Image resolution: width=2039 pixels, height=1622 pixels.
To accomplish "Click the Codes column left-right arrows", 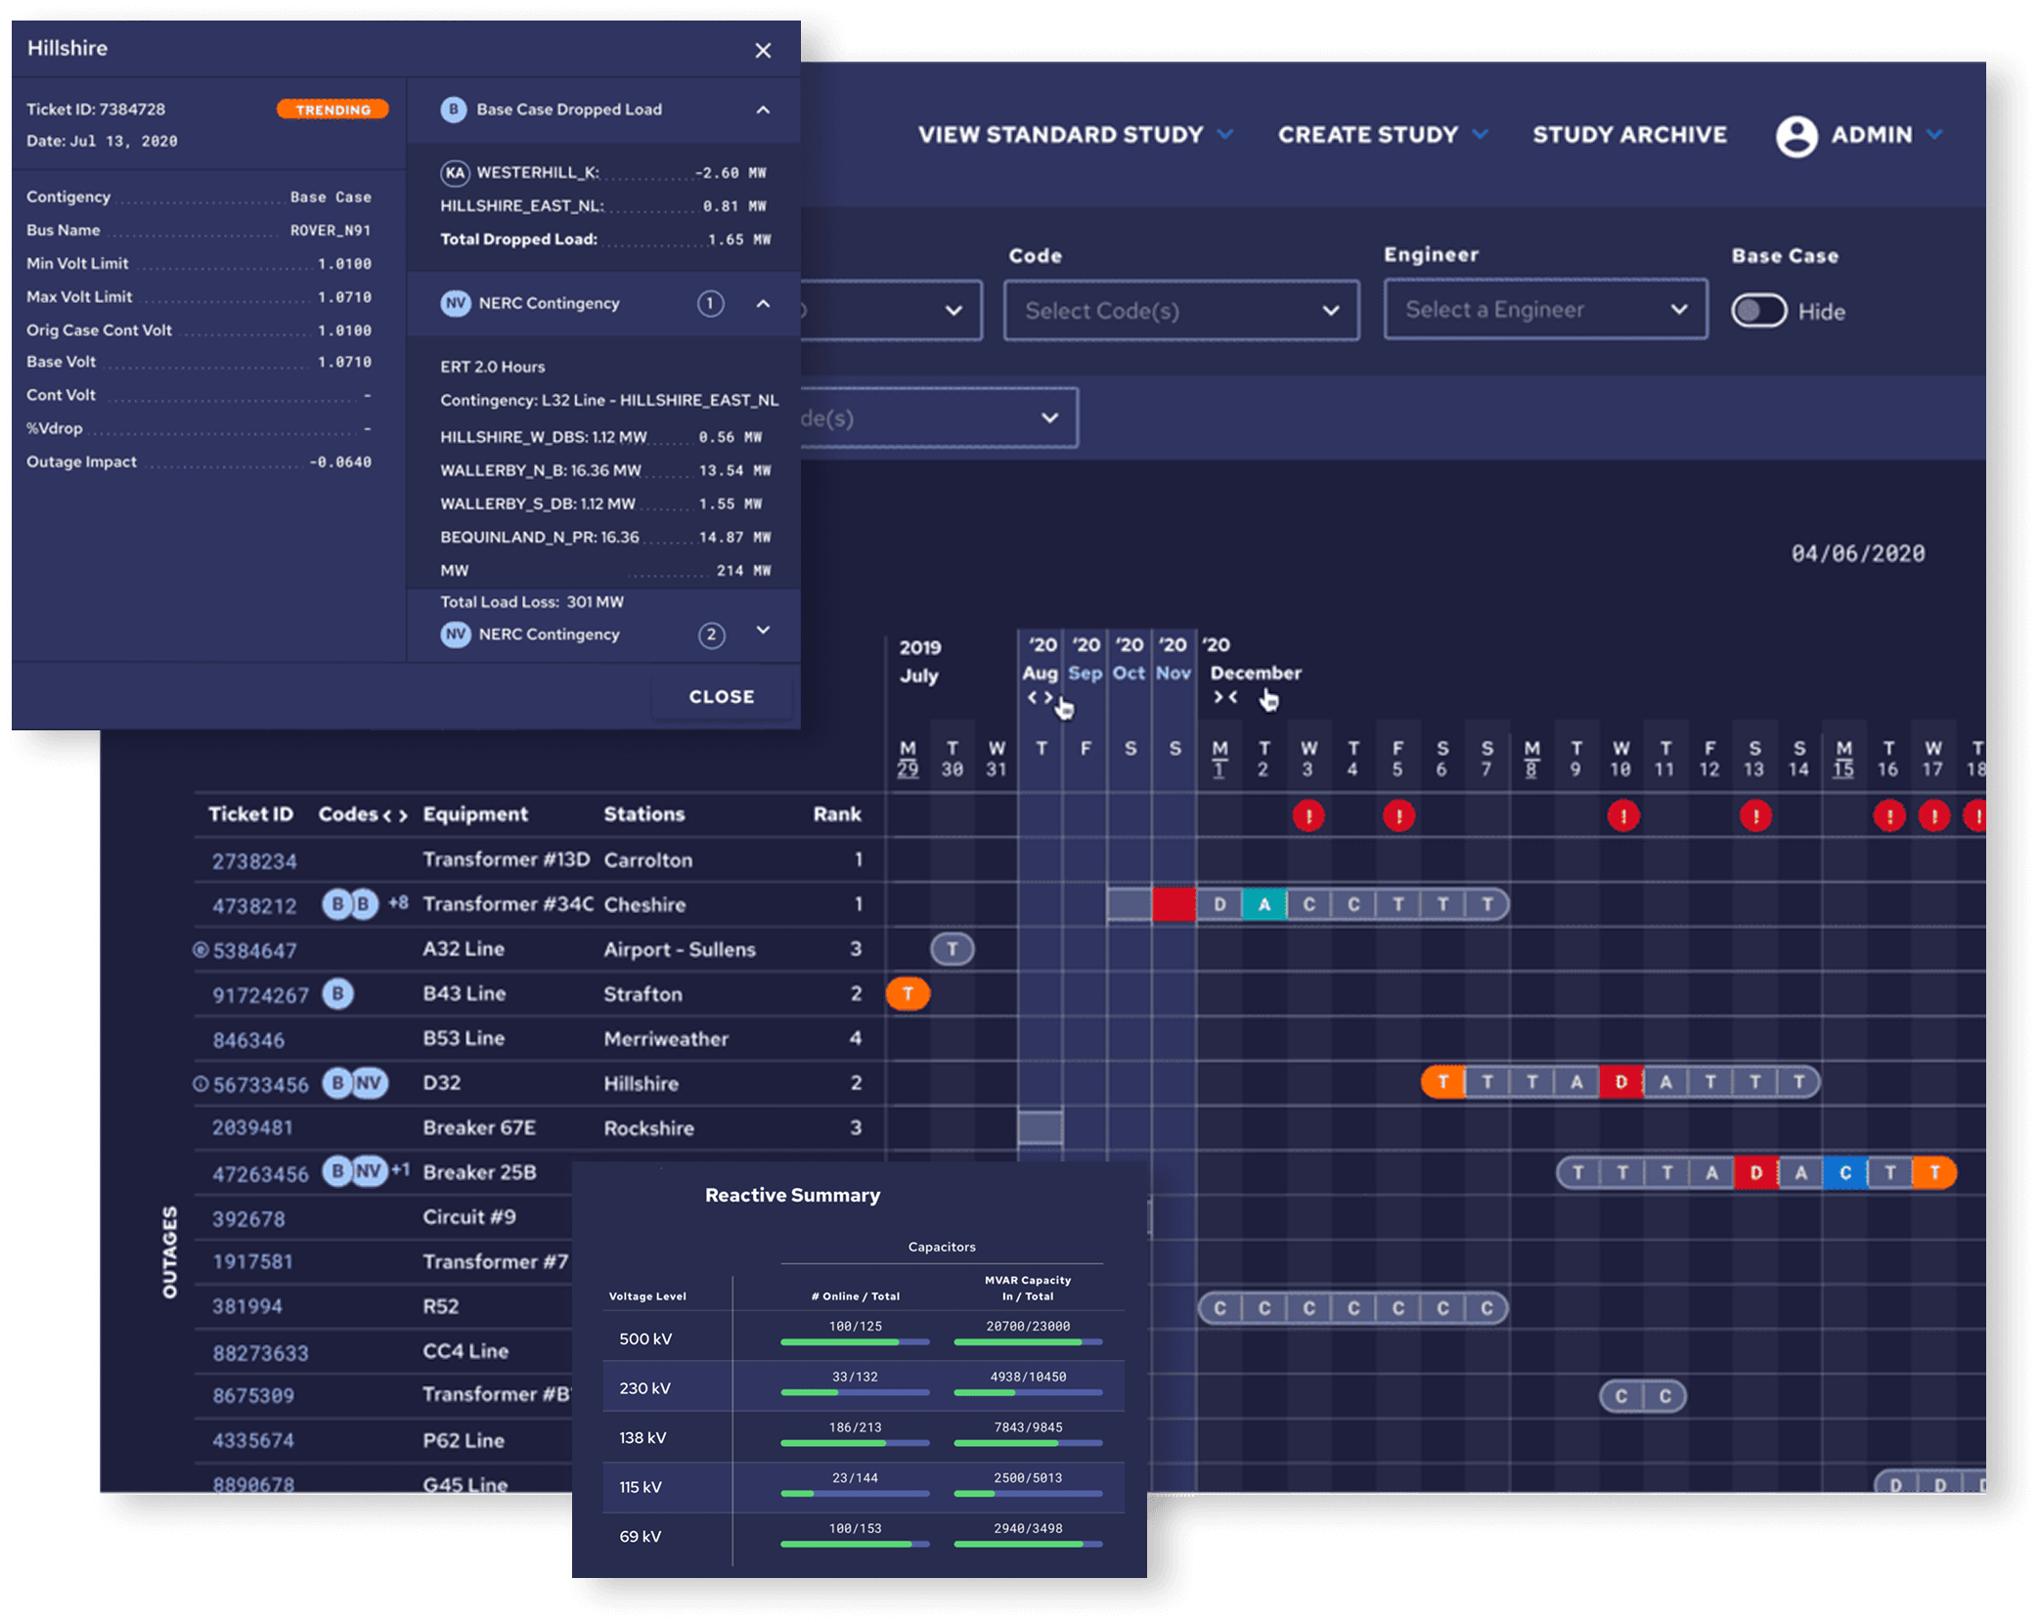I will (395, 815).
